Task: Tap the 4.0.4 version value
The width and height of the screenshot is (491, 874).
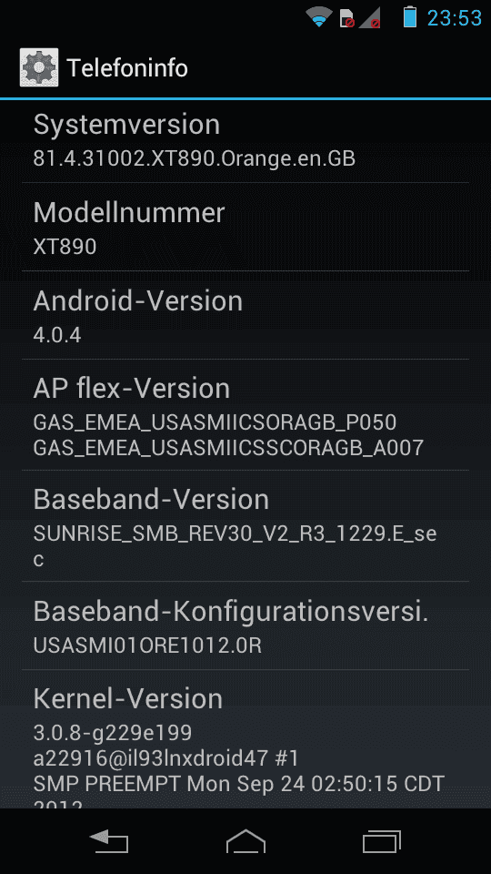Action: pos(57,334)
